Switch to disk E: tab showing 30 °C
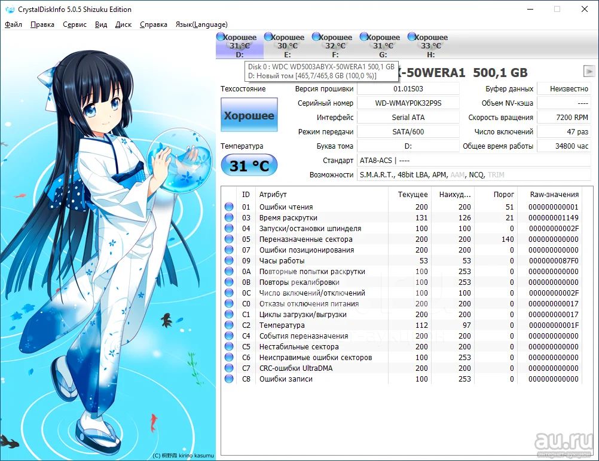Image resolution: width=599 pixels, height=461 pixels. click(288, 45)
